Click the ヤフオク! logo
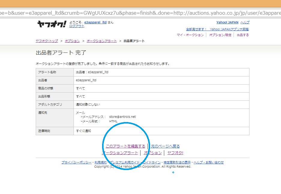The width and height of the screenshot is (281, 194). tap(52, 24)
